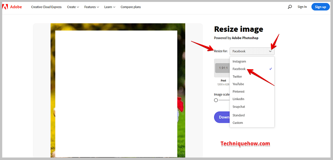
Task: Expand the Features menu
Action: pyautogui.click(x=92, y=7)
